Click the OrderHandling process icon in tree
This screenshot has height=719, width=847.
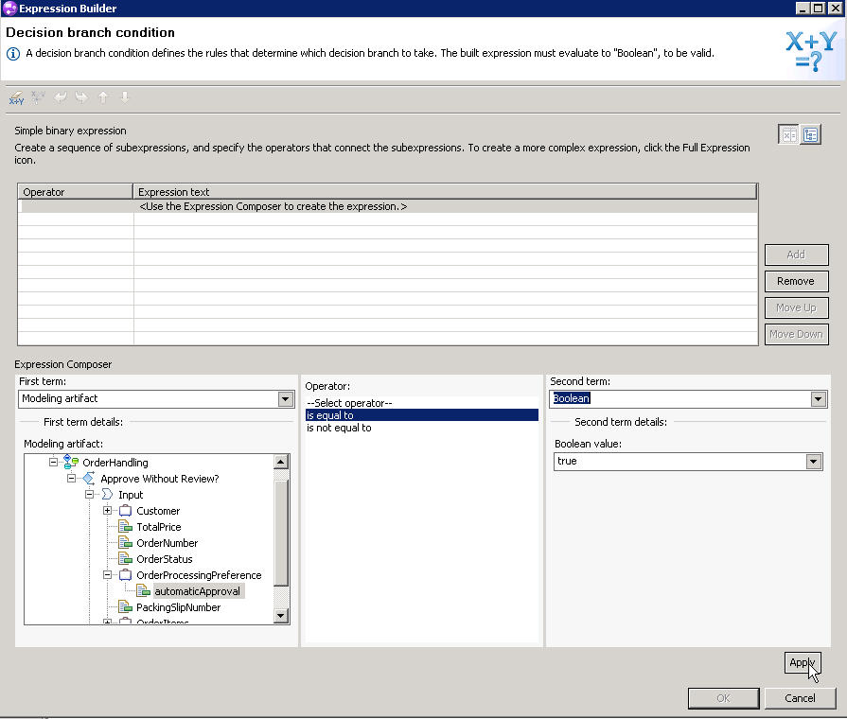71,463
